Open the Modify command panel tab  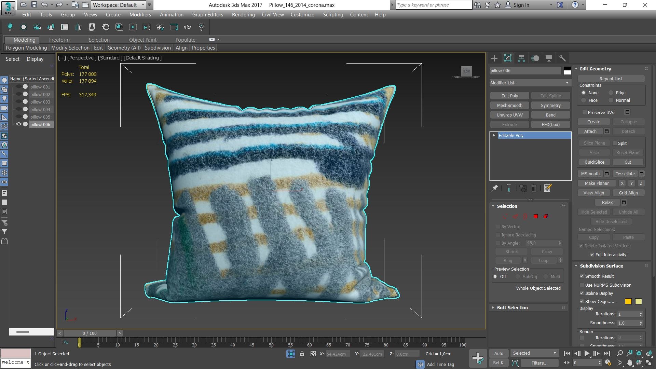pos(508,58)
